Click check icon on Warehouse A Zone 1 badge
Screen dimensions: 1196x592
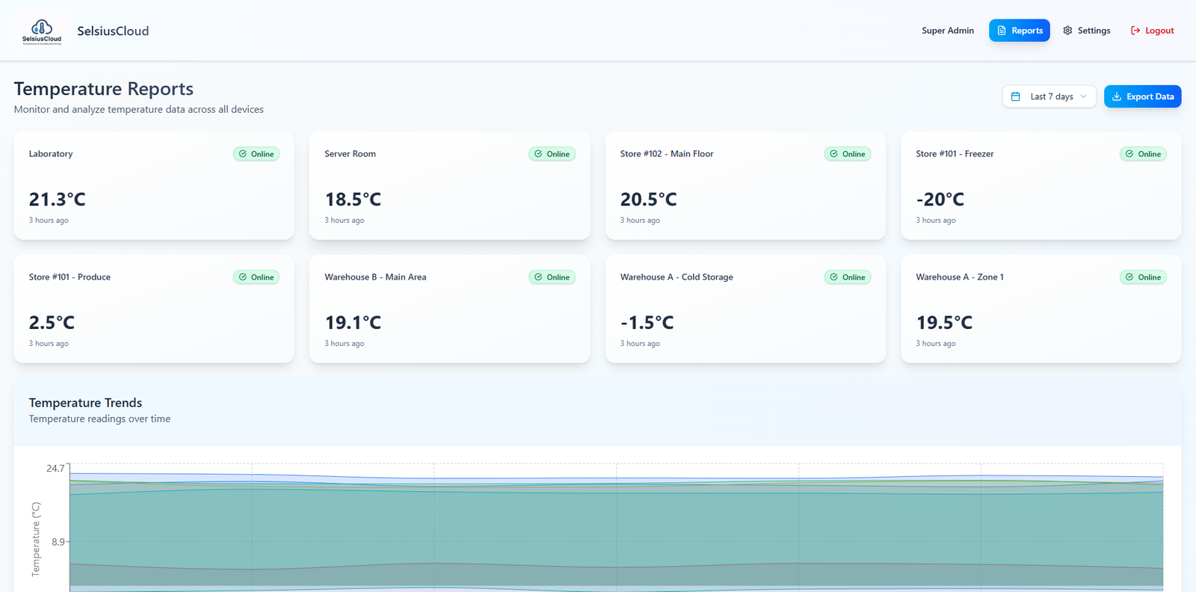[x=1129, y=277]
